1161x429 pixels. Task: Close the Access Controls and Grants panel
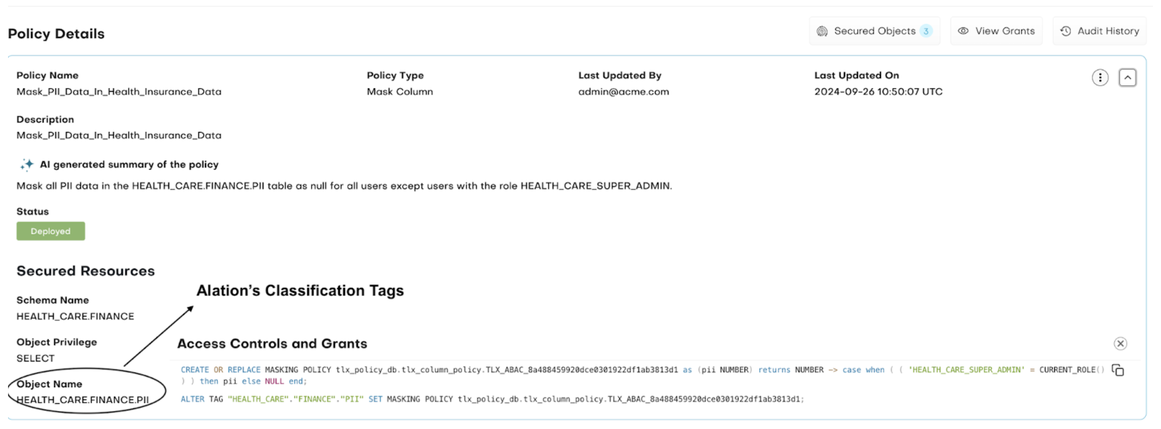coord(1120,343)
